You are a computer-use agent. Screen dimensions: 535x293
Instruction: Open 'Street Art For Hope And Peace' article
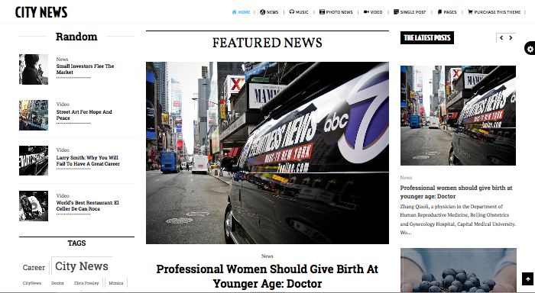[x=84, y=114]
